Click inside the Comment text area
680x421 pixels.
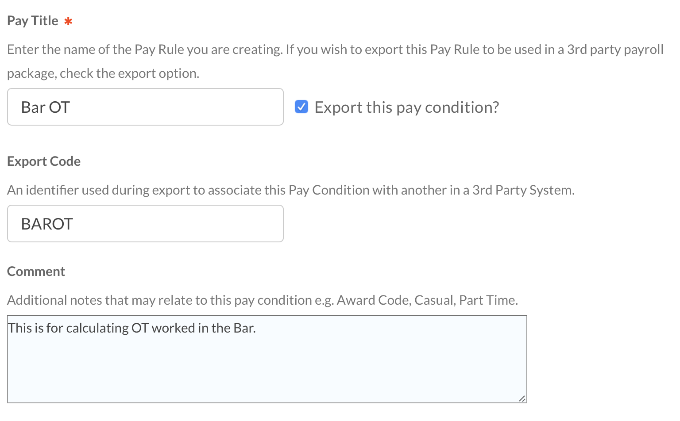(x=267, y=359)
